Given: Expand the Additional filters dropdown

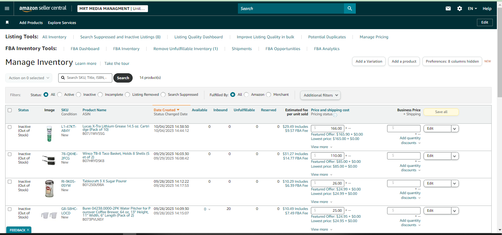Looking at the screenshot, I should (320, 95).
